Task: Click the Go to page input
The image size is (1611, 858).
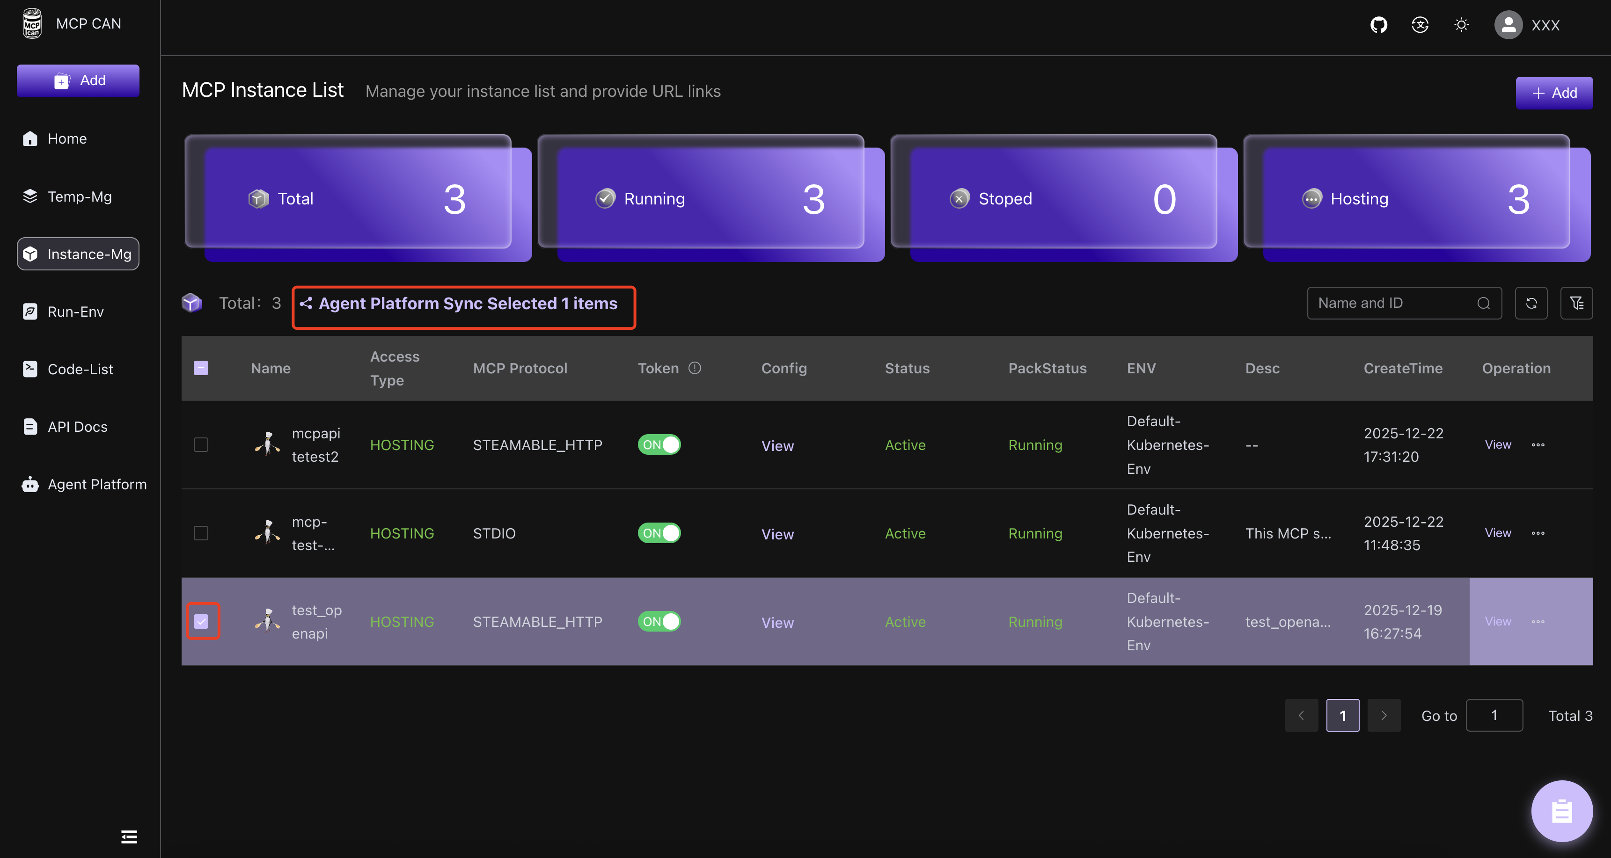Action: 1494,715
